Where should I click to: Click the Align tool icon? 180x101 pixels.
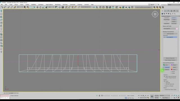pos(97,7)
